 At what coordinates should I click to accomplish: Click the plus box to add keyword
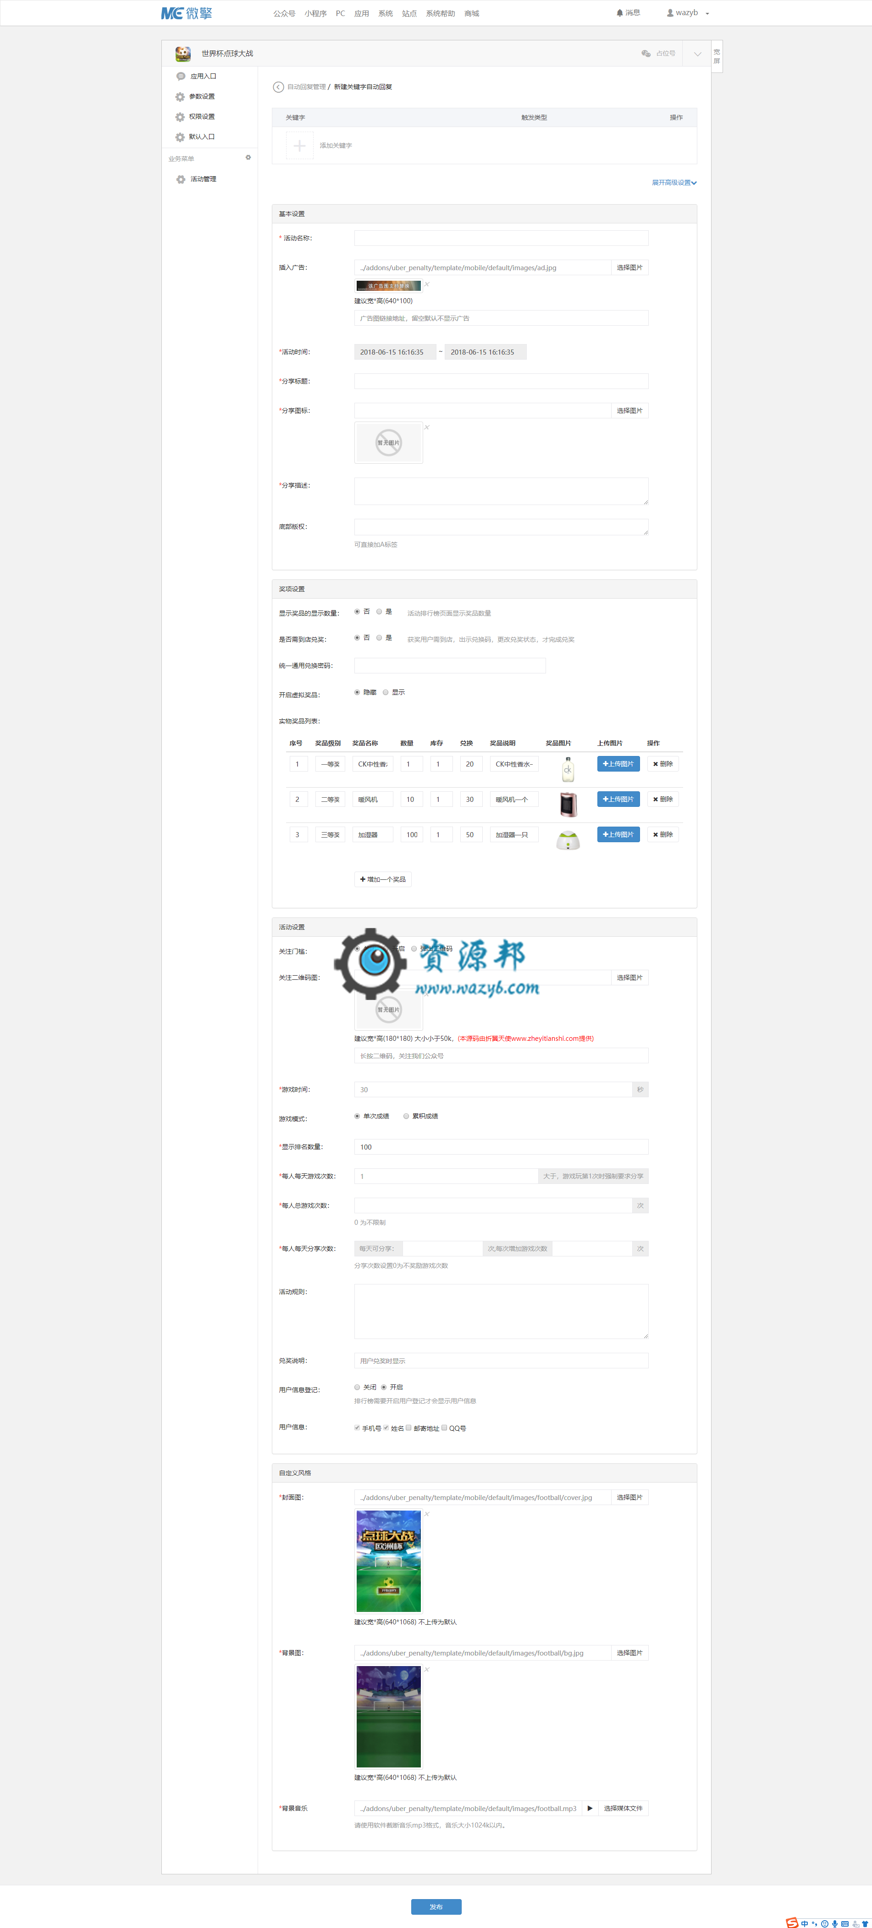pos(299,145)
